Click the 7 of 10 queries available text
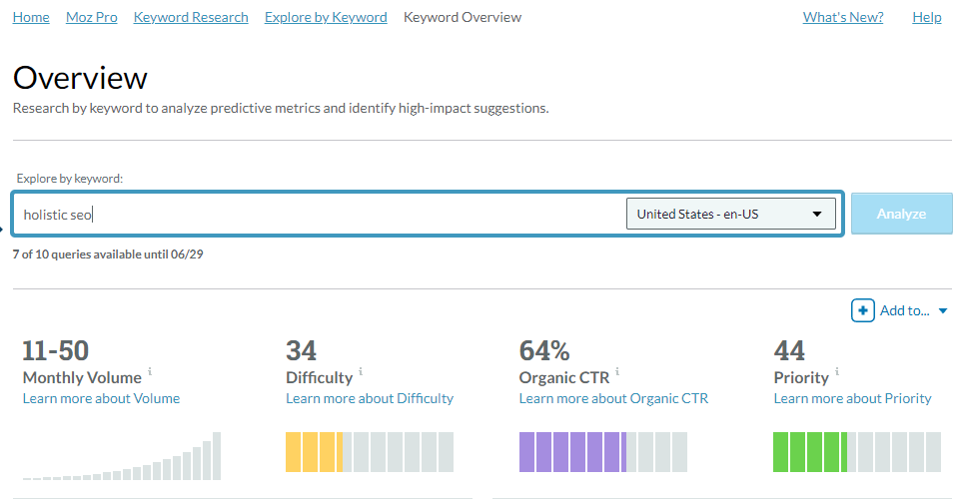Image resolution: width=959 pixels, height=499 pixels. [x=108, y=254]
